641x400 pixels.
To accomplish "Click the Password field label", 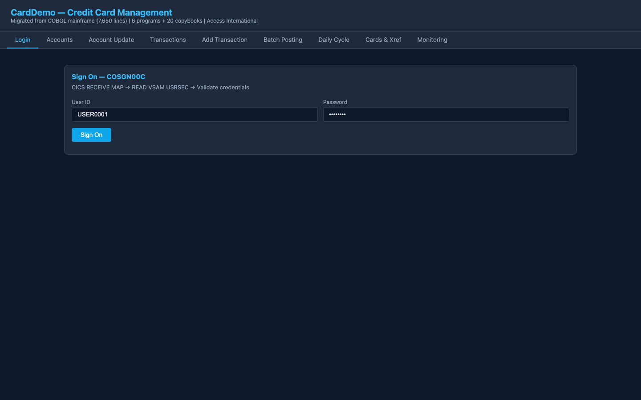I will [335, 102].
